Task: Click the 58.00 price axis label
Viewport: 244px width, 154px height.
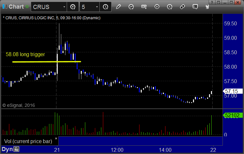Action: 231,67
